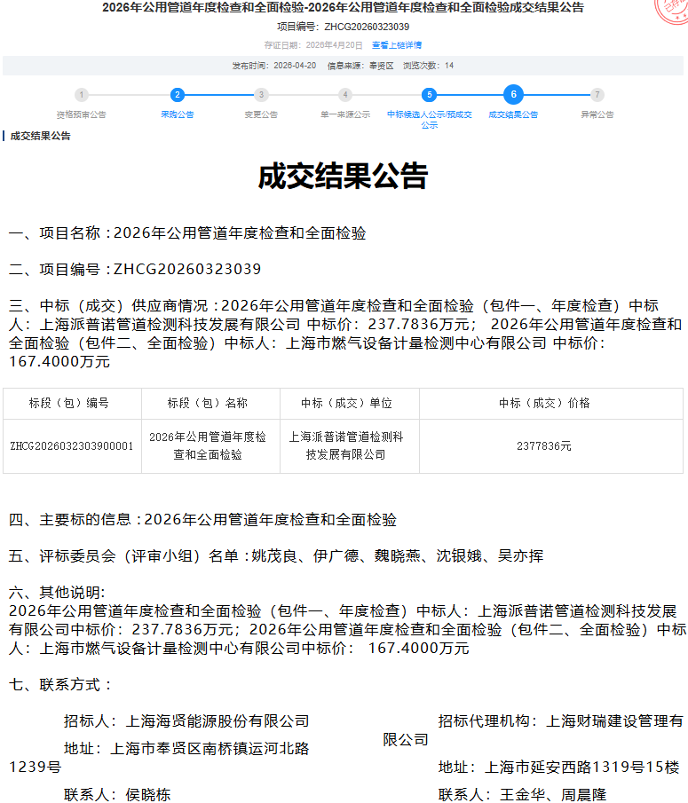
Task: Switch to 资格预审公告 step label
Action: (x=82, y=114)
